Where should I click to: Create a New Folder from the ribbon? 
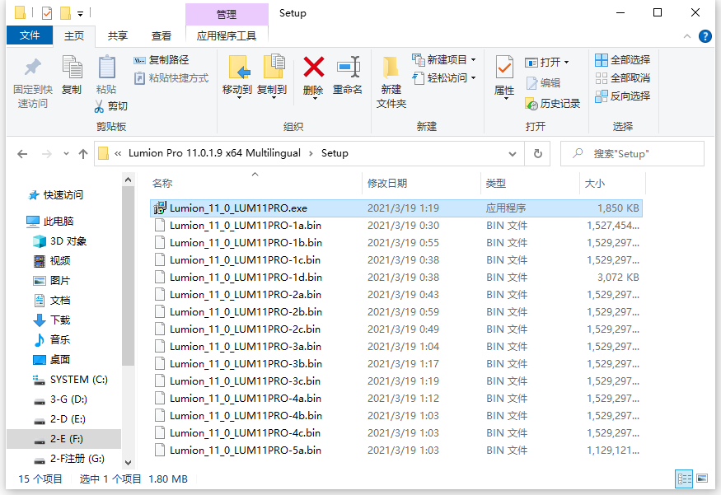[x=391, y=82]
